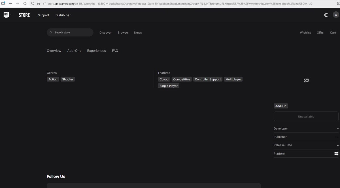This screenshot has width=340, height=188.
Task: Click the Search store input field
Action: click(70, 33)
